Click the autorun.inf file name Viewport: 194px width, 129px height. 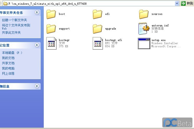(160, 25)
